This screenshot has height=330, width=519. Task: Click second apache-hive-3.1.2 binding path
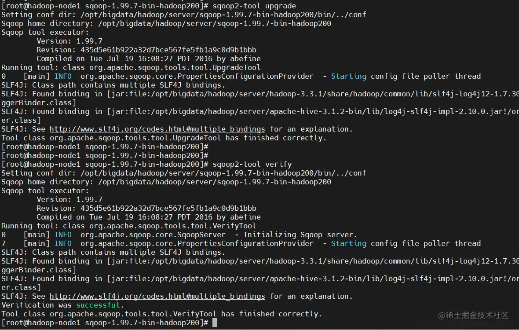tap(312, 279)
